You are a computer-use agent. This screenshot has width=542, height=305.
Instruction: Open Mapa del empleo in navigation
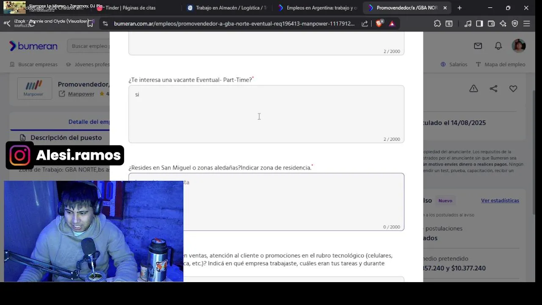pyautogui.click(x=501, y=64)
